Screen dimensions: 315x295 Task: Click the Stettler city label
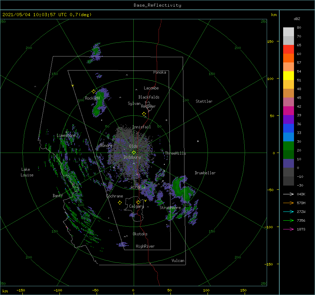click(204, 101)
